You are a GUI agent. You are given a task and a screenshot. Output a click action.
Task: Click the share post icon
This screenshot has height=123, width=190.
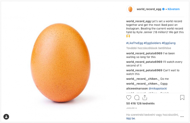[145, 97]
